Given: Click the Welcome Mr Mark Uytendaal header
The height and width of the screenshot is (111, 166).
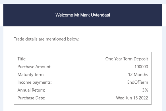Looking at the screenshot, I should [83, 15].
